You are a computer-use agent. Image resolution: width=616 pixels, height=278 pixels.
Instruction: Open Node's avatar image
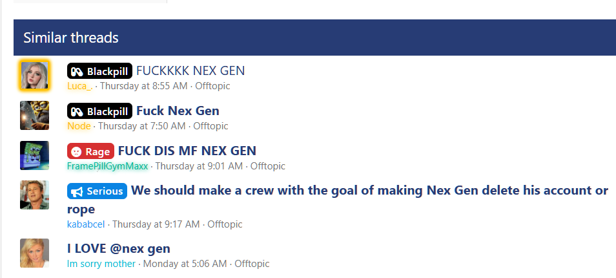34,116
